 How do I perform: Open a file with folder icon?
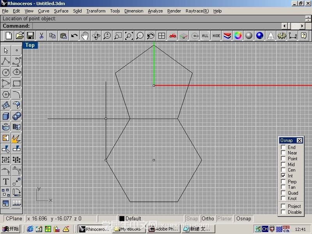20,36
